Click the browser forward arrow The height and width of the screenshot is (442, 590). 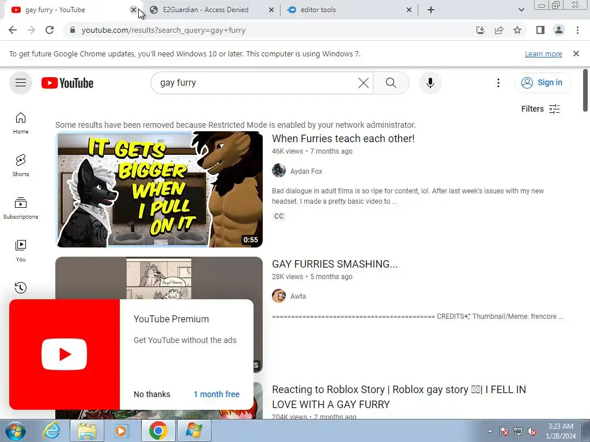[x=31, y=30]
